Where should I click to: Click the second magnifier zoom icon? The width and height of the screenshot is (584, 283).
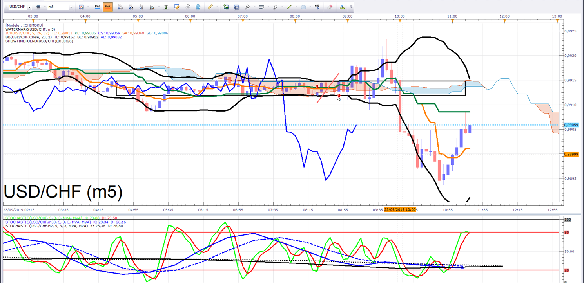click(x=131, y=7)
